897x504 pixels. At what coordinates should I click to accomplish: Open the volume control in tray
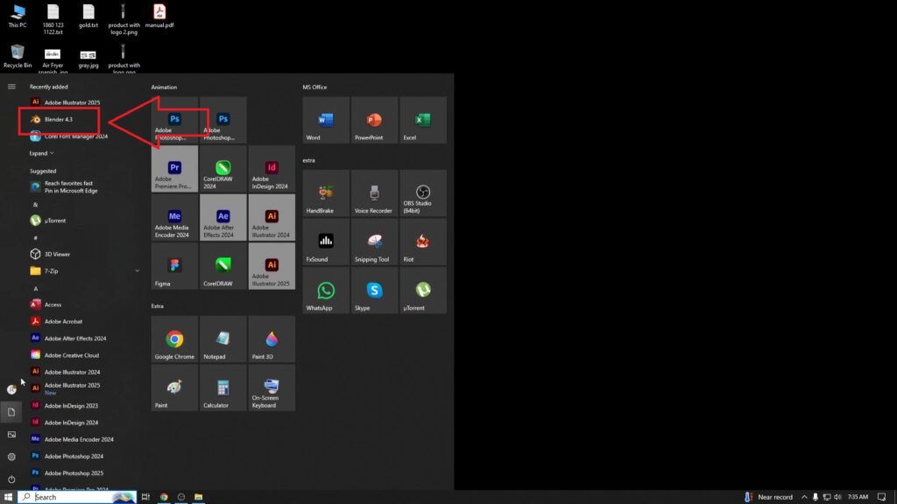(x=837, y=497)
